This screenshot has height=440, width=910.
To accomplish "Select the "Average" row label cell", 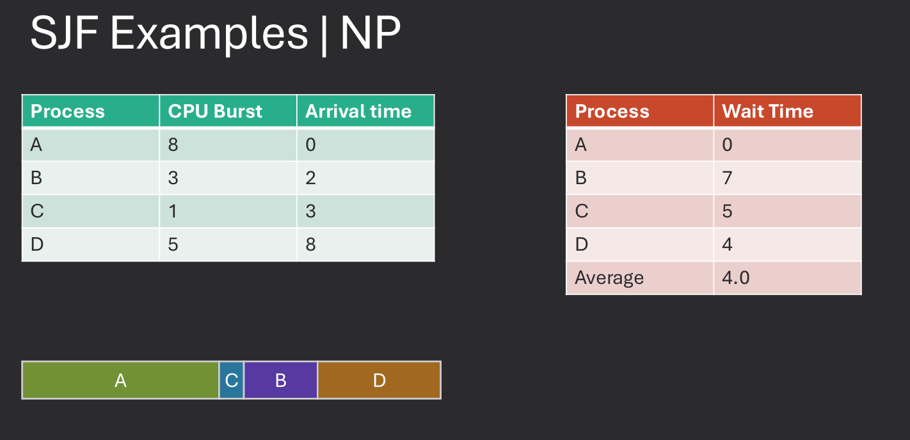I will pyautogui.click(x=639, y=278).
